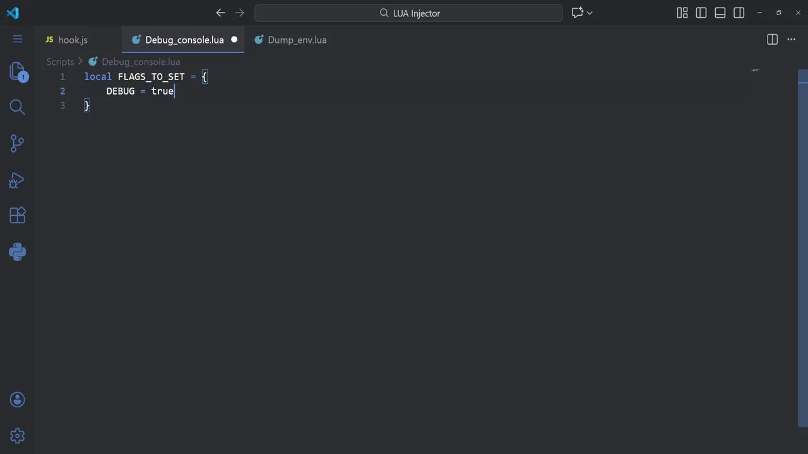Toggle the Secondary Side Bar
The height and width of the screenshot is (454, 808).
coord(739,13)
